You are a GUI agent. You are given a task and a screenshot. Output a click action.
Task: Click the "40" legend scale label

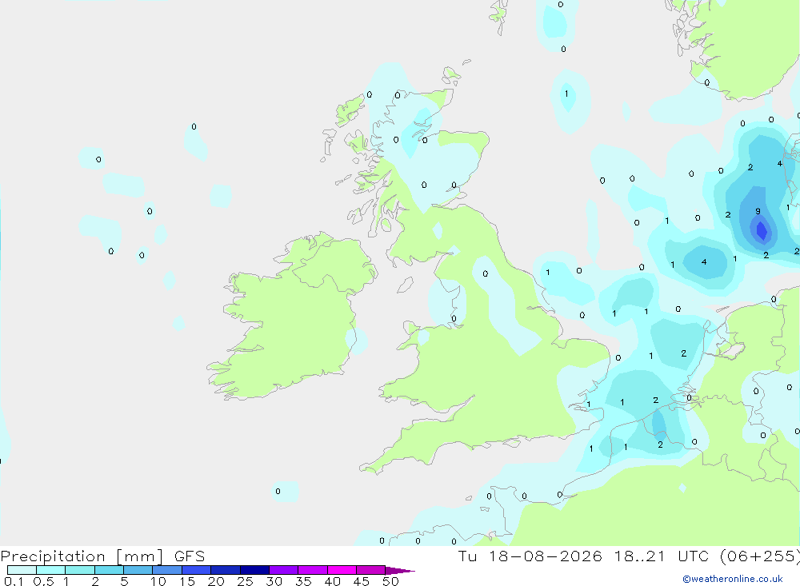point(332,581)
